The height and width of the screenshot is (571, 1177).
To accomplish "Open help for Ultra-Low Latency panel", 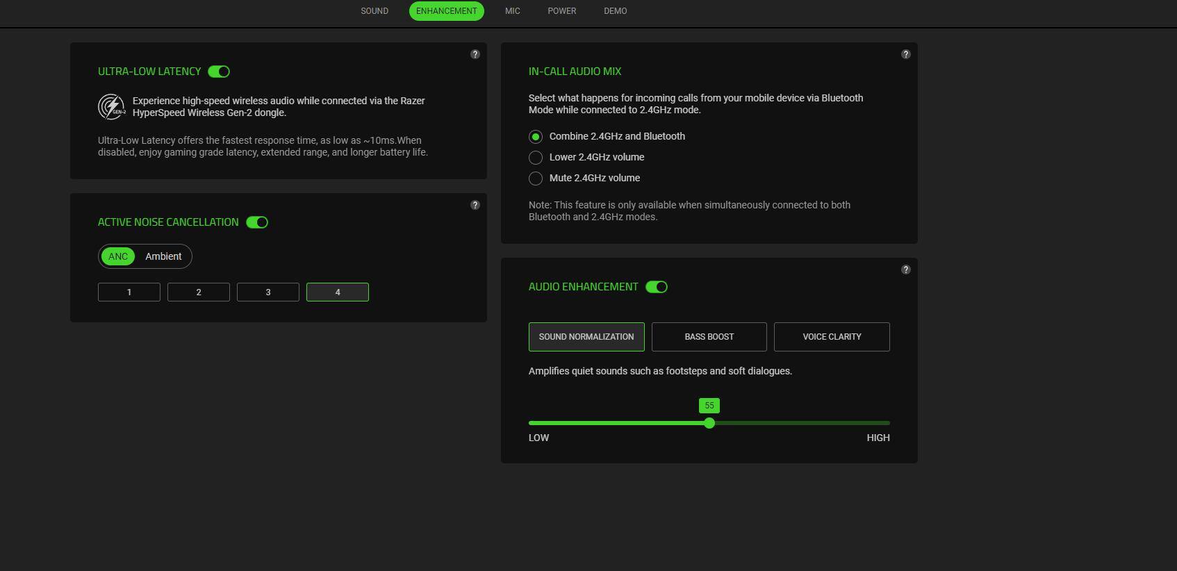I will click(475, 54).
